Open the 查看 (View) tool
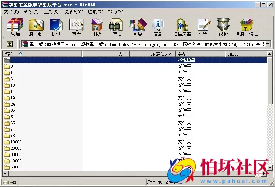Viewport: 275px width, 187px height. pos(76,27)
